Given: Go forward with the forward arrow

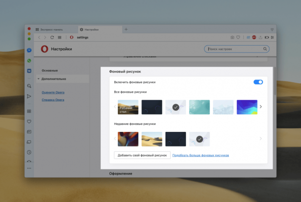Looking at the screenshot, I should click(45, 38).
